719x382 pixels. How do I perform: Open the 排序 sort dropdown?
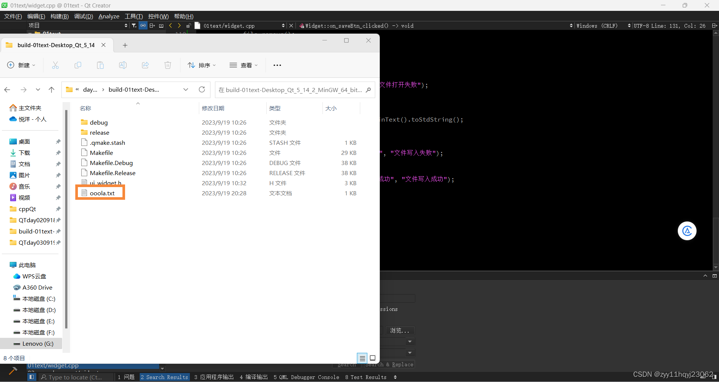[202, 65]
